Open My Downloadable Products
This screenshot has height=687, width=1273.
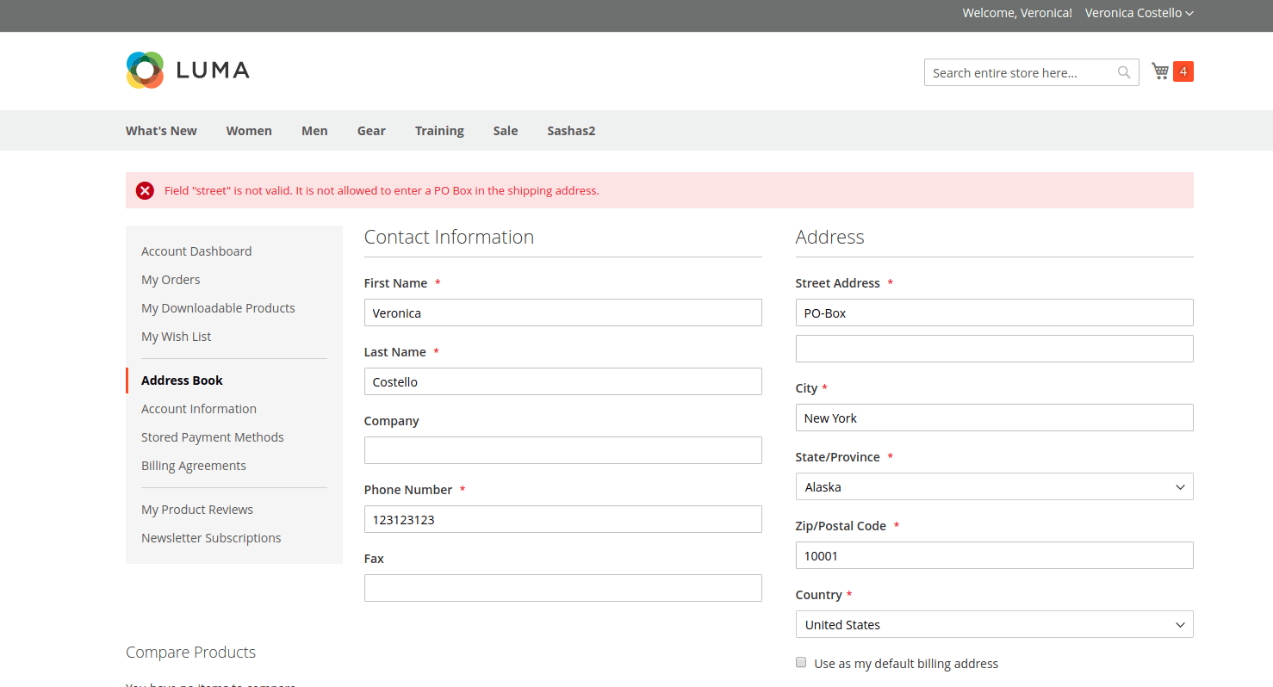click(218, 308)
